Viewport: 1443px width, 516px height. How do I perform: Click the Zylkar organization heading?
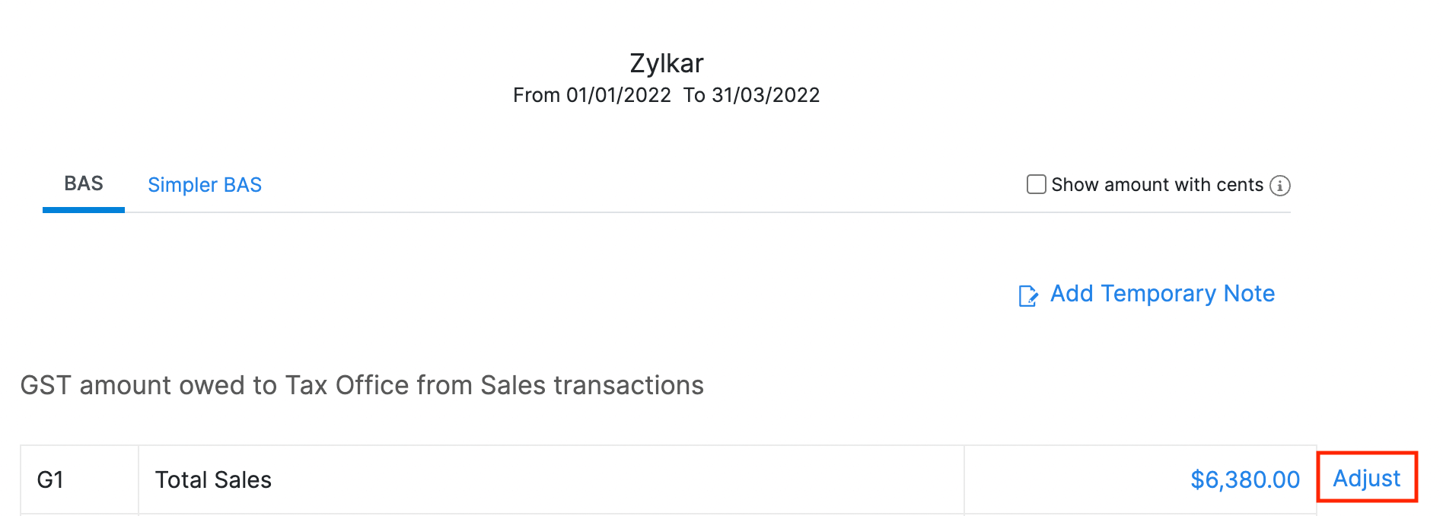coord(667,63)
